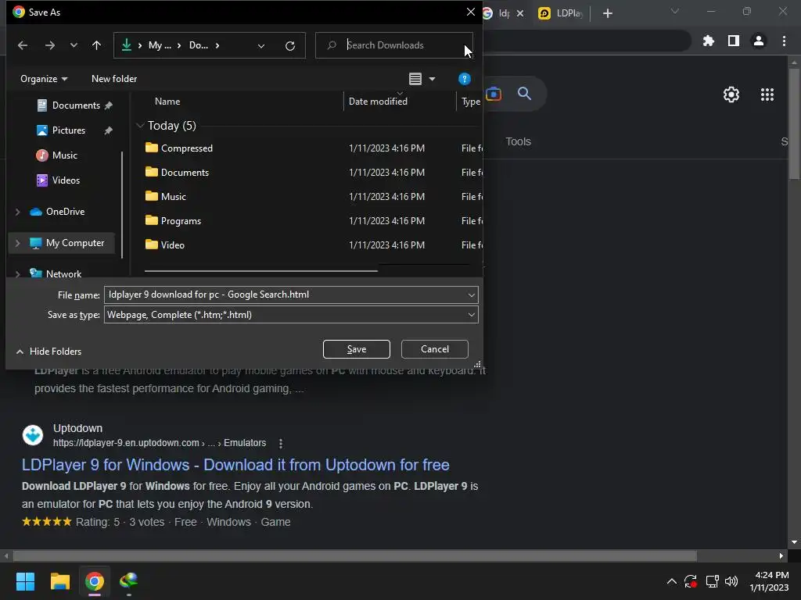
Task: Open dialog Help icon
Action: click(464, 79)
